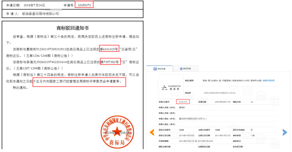Open the 查看详细信息 link
Image resolution: width=292 pixels, height=152 pixels.
(x=269, y=81)
